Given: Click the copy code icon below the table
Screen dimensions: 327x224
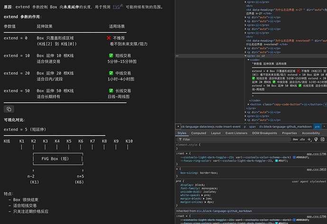Looking at the screenshot, I should pyautogui.click(x=9, y=109).
